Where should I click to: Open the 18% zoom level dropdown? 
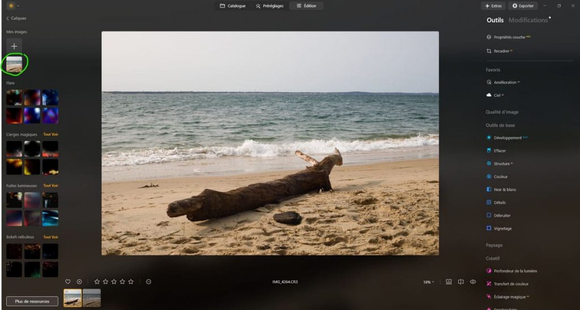[x=429, y=282]
